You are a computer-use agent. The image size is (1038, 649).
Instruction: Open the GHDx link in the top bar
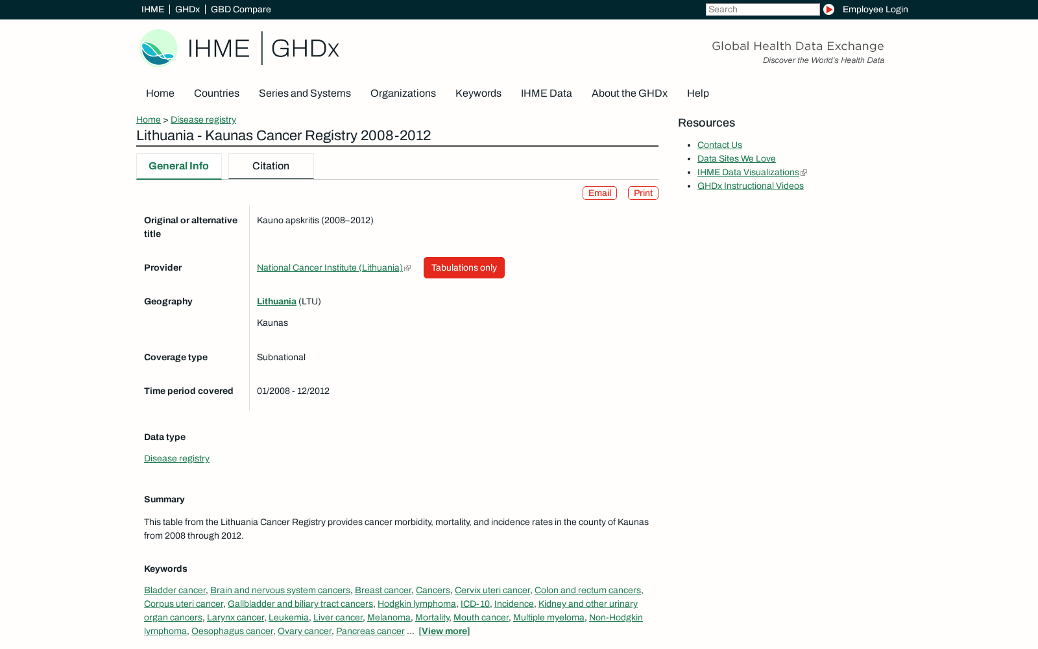(187, 9)
